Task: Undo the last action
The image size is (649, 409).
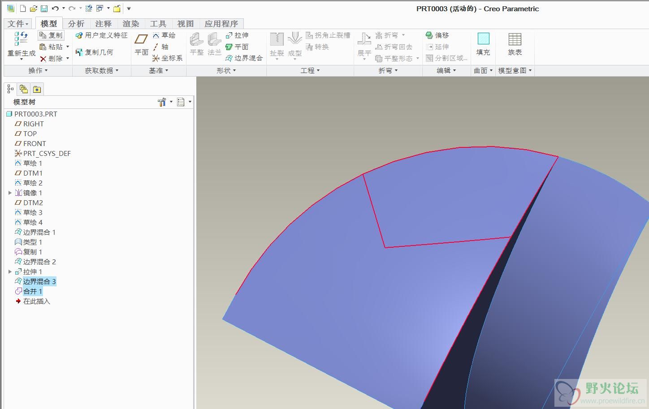Action: 55,9
